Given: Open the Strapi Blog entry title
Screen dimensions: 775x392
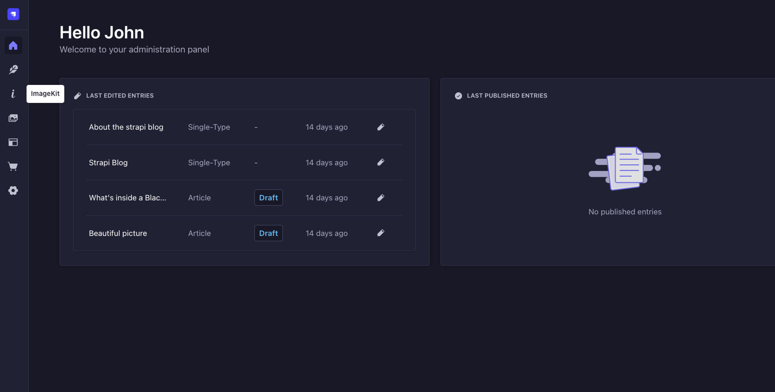Looking at the screenshot, I should pyautogui.click(x=108, y=163).
